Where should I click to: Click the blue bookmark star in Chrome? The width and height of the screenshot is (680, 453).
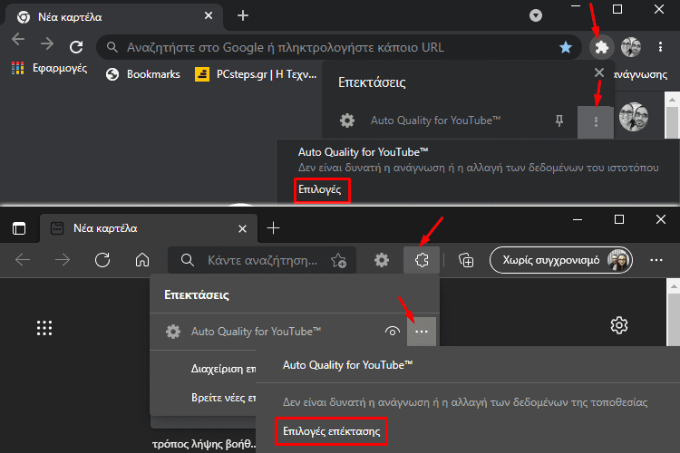(566, 47)
